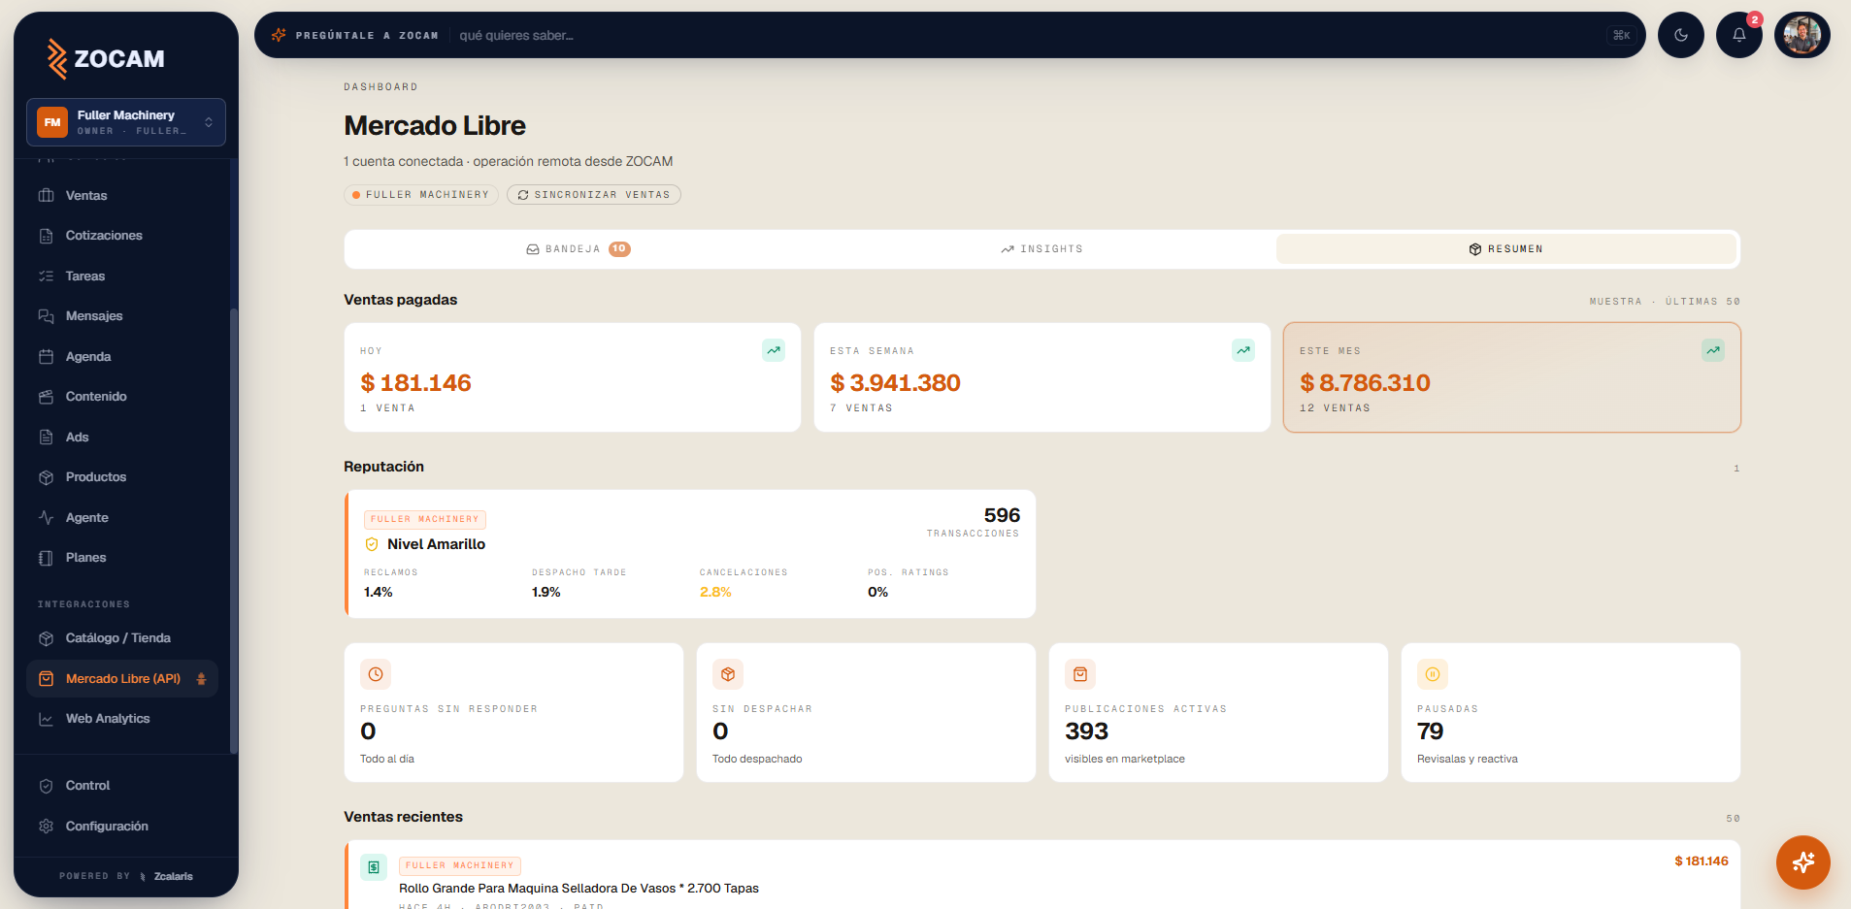Click the ⌘K shortcut badge
The image size is (1851, 909).
coord(1622,35)
